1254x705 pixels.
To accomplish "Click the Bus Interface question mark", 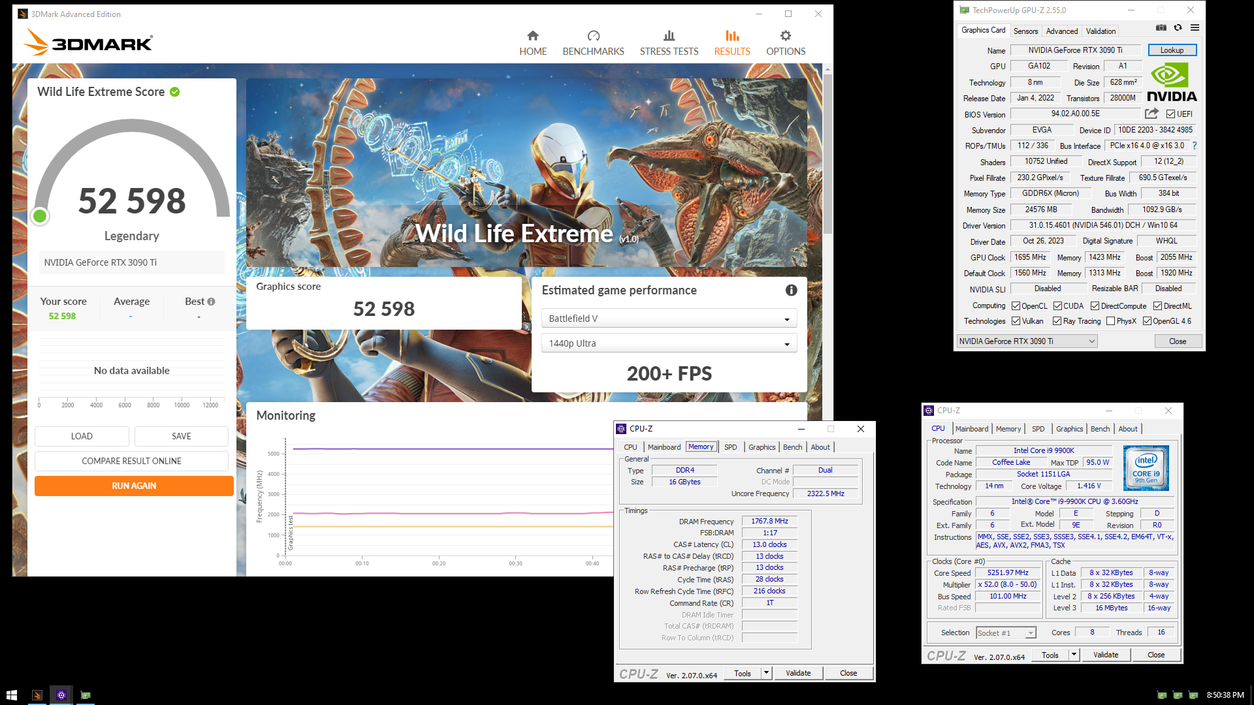I will click(x=1195, y=146).
